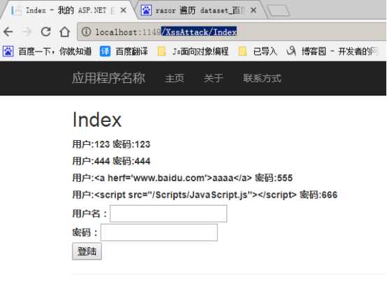387x285 pixels.
Task: Click the Baidu paw favicon on razor tab
Action: click(146, 10)
